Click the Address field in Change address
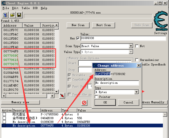 [103, 74]
